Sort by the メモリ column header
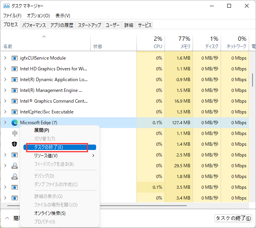 point(179,43)
